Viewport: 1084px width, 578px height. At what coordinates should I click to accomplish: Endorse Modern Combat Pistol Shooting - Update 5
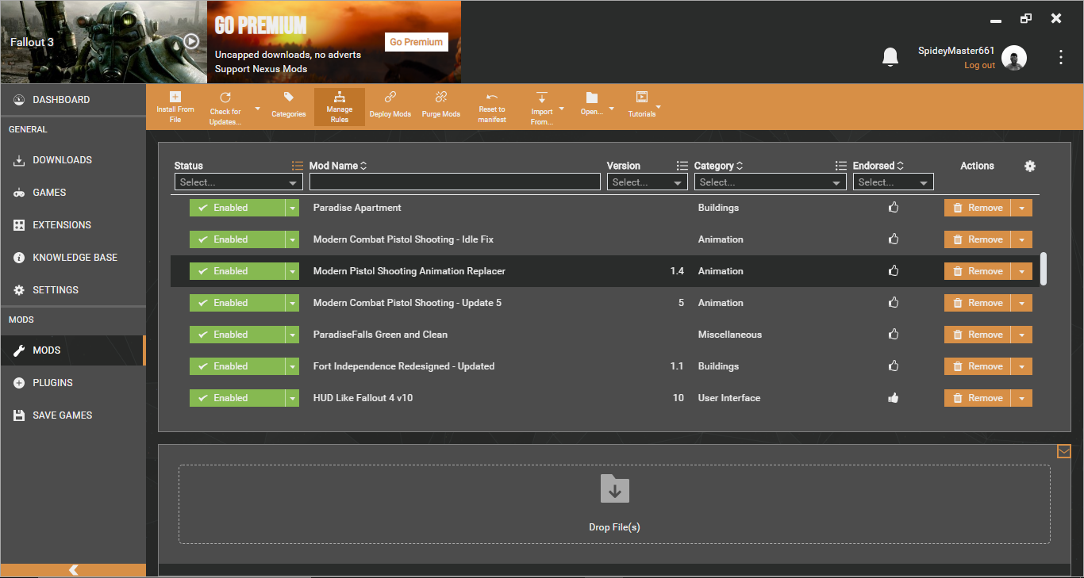894,303
